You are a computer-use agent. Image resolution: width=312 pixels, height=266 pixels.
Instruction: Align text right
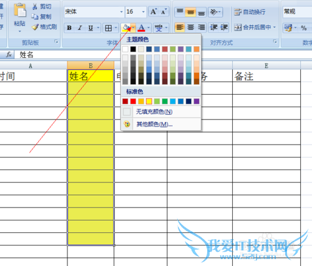click(x=201, y=27)
